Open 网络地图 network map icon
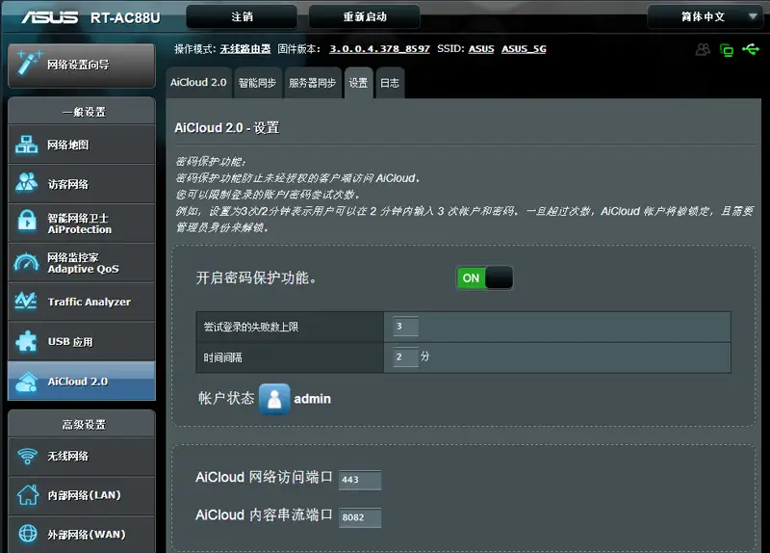The height and width of the screenshot is (553, 770). click(27, 145)
